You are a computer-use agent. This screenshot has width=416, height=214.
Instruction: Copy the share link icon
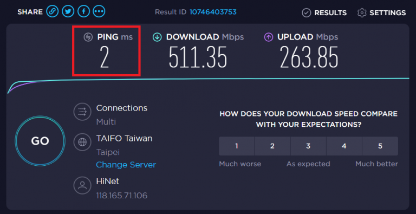(52, 12)
